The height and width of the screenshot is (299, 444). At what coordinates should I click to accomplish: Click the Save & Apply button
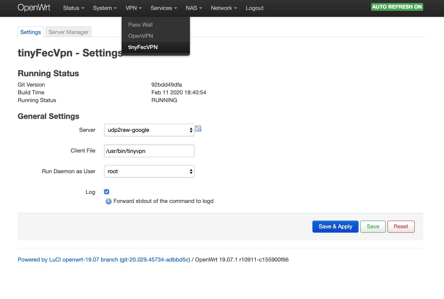coord(335,226)
